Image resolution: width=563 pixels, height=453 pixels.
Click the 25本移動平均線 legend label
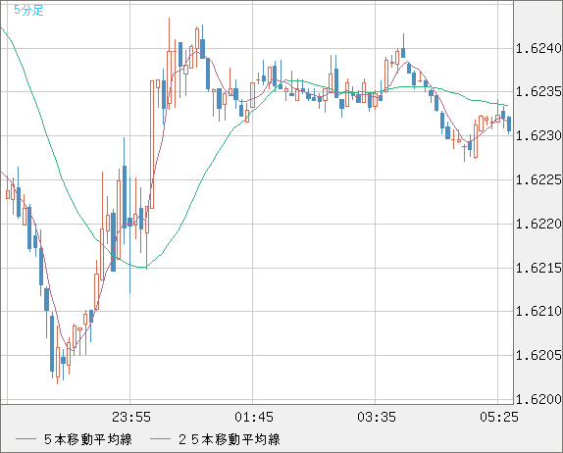pyautogui.click(x=230, y=439)
